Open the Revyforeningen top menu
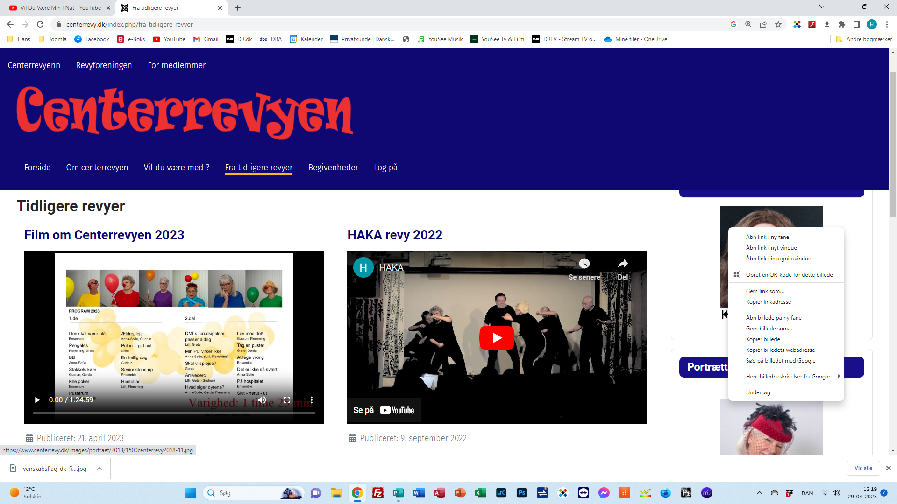 click(x=104, y=65)
